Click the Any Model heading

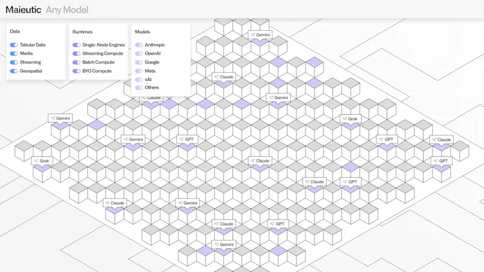(x=67, y=10)
